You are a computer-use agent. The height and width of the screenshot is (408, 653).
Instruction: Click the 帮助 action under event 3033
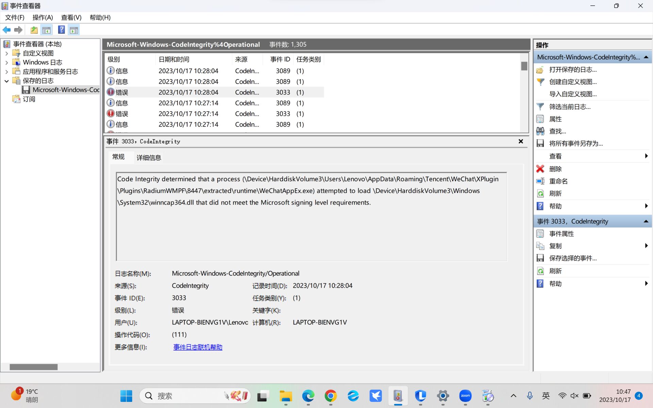555,284
